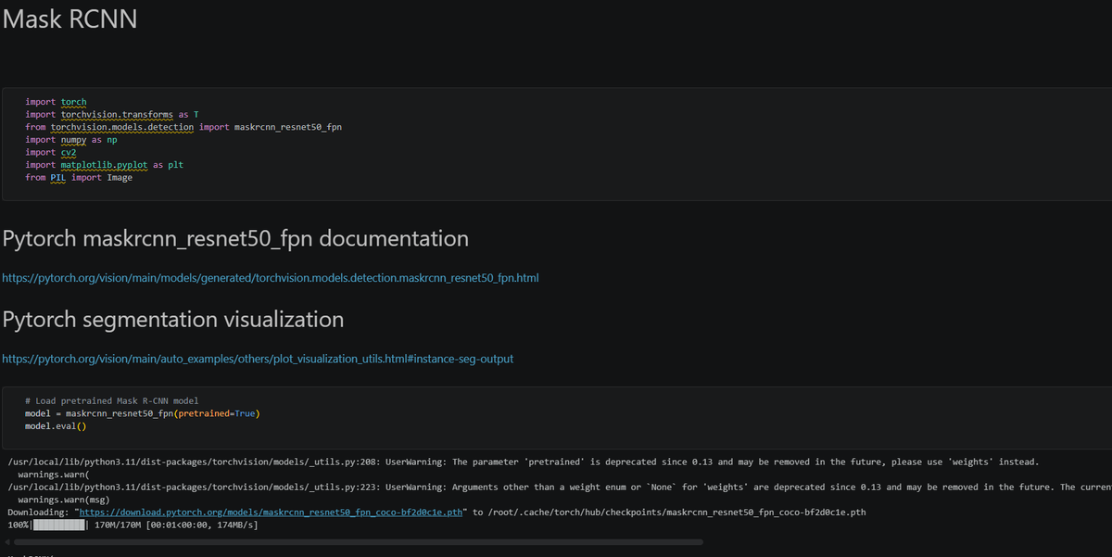Image resolution: width=1112 pixels, height=557 pixels.
Task: Place cursor on "import numpy as np"
Action: coord(71,139)
